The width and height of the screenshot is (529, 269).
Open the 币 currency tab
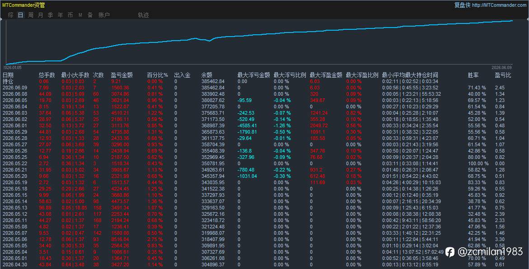(x=70, y=15)
